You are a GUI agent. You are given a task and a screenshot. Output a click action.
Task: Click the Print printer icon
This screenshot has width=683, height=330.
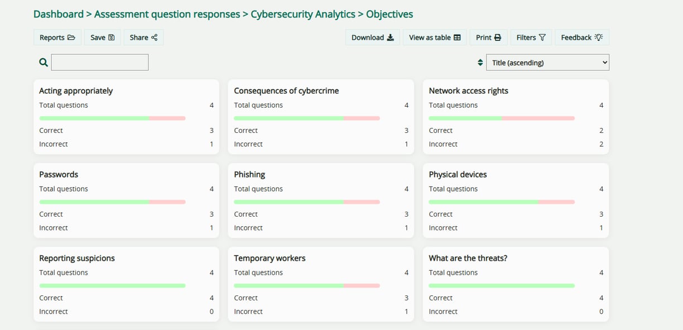[x=498, y=37]
